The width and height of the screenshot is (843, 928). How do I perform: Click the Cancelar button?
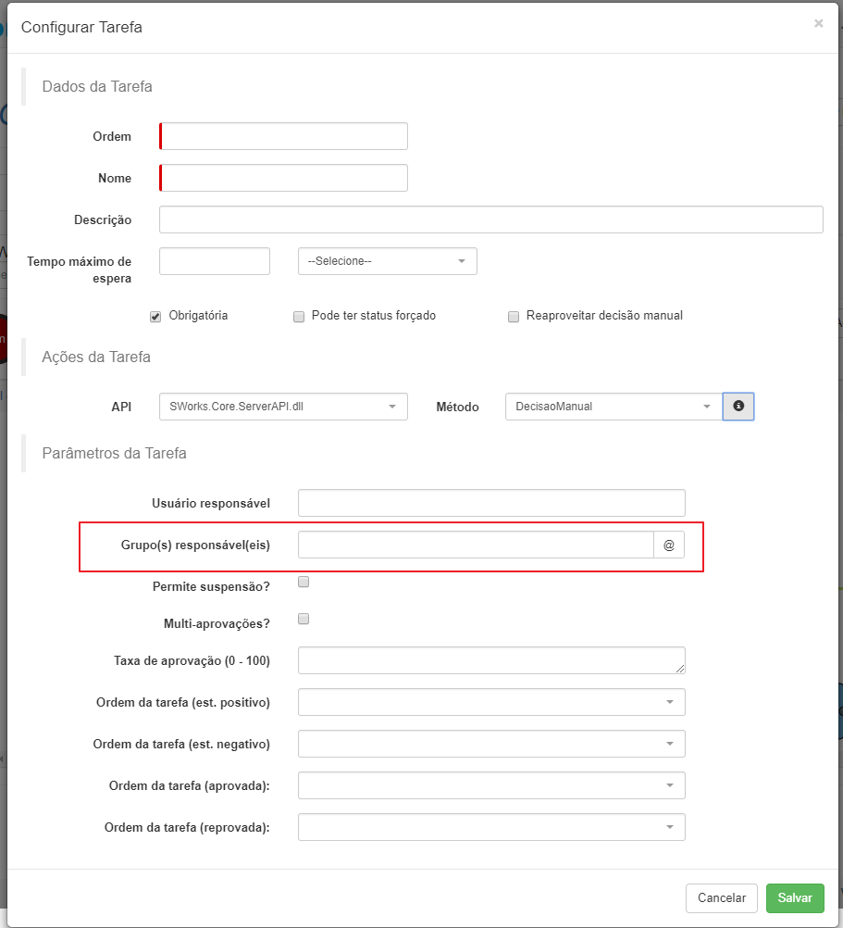721,897
